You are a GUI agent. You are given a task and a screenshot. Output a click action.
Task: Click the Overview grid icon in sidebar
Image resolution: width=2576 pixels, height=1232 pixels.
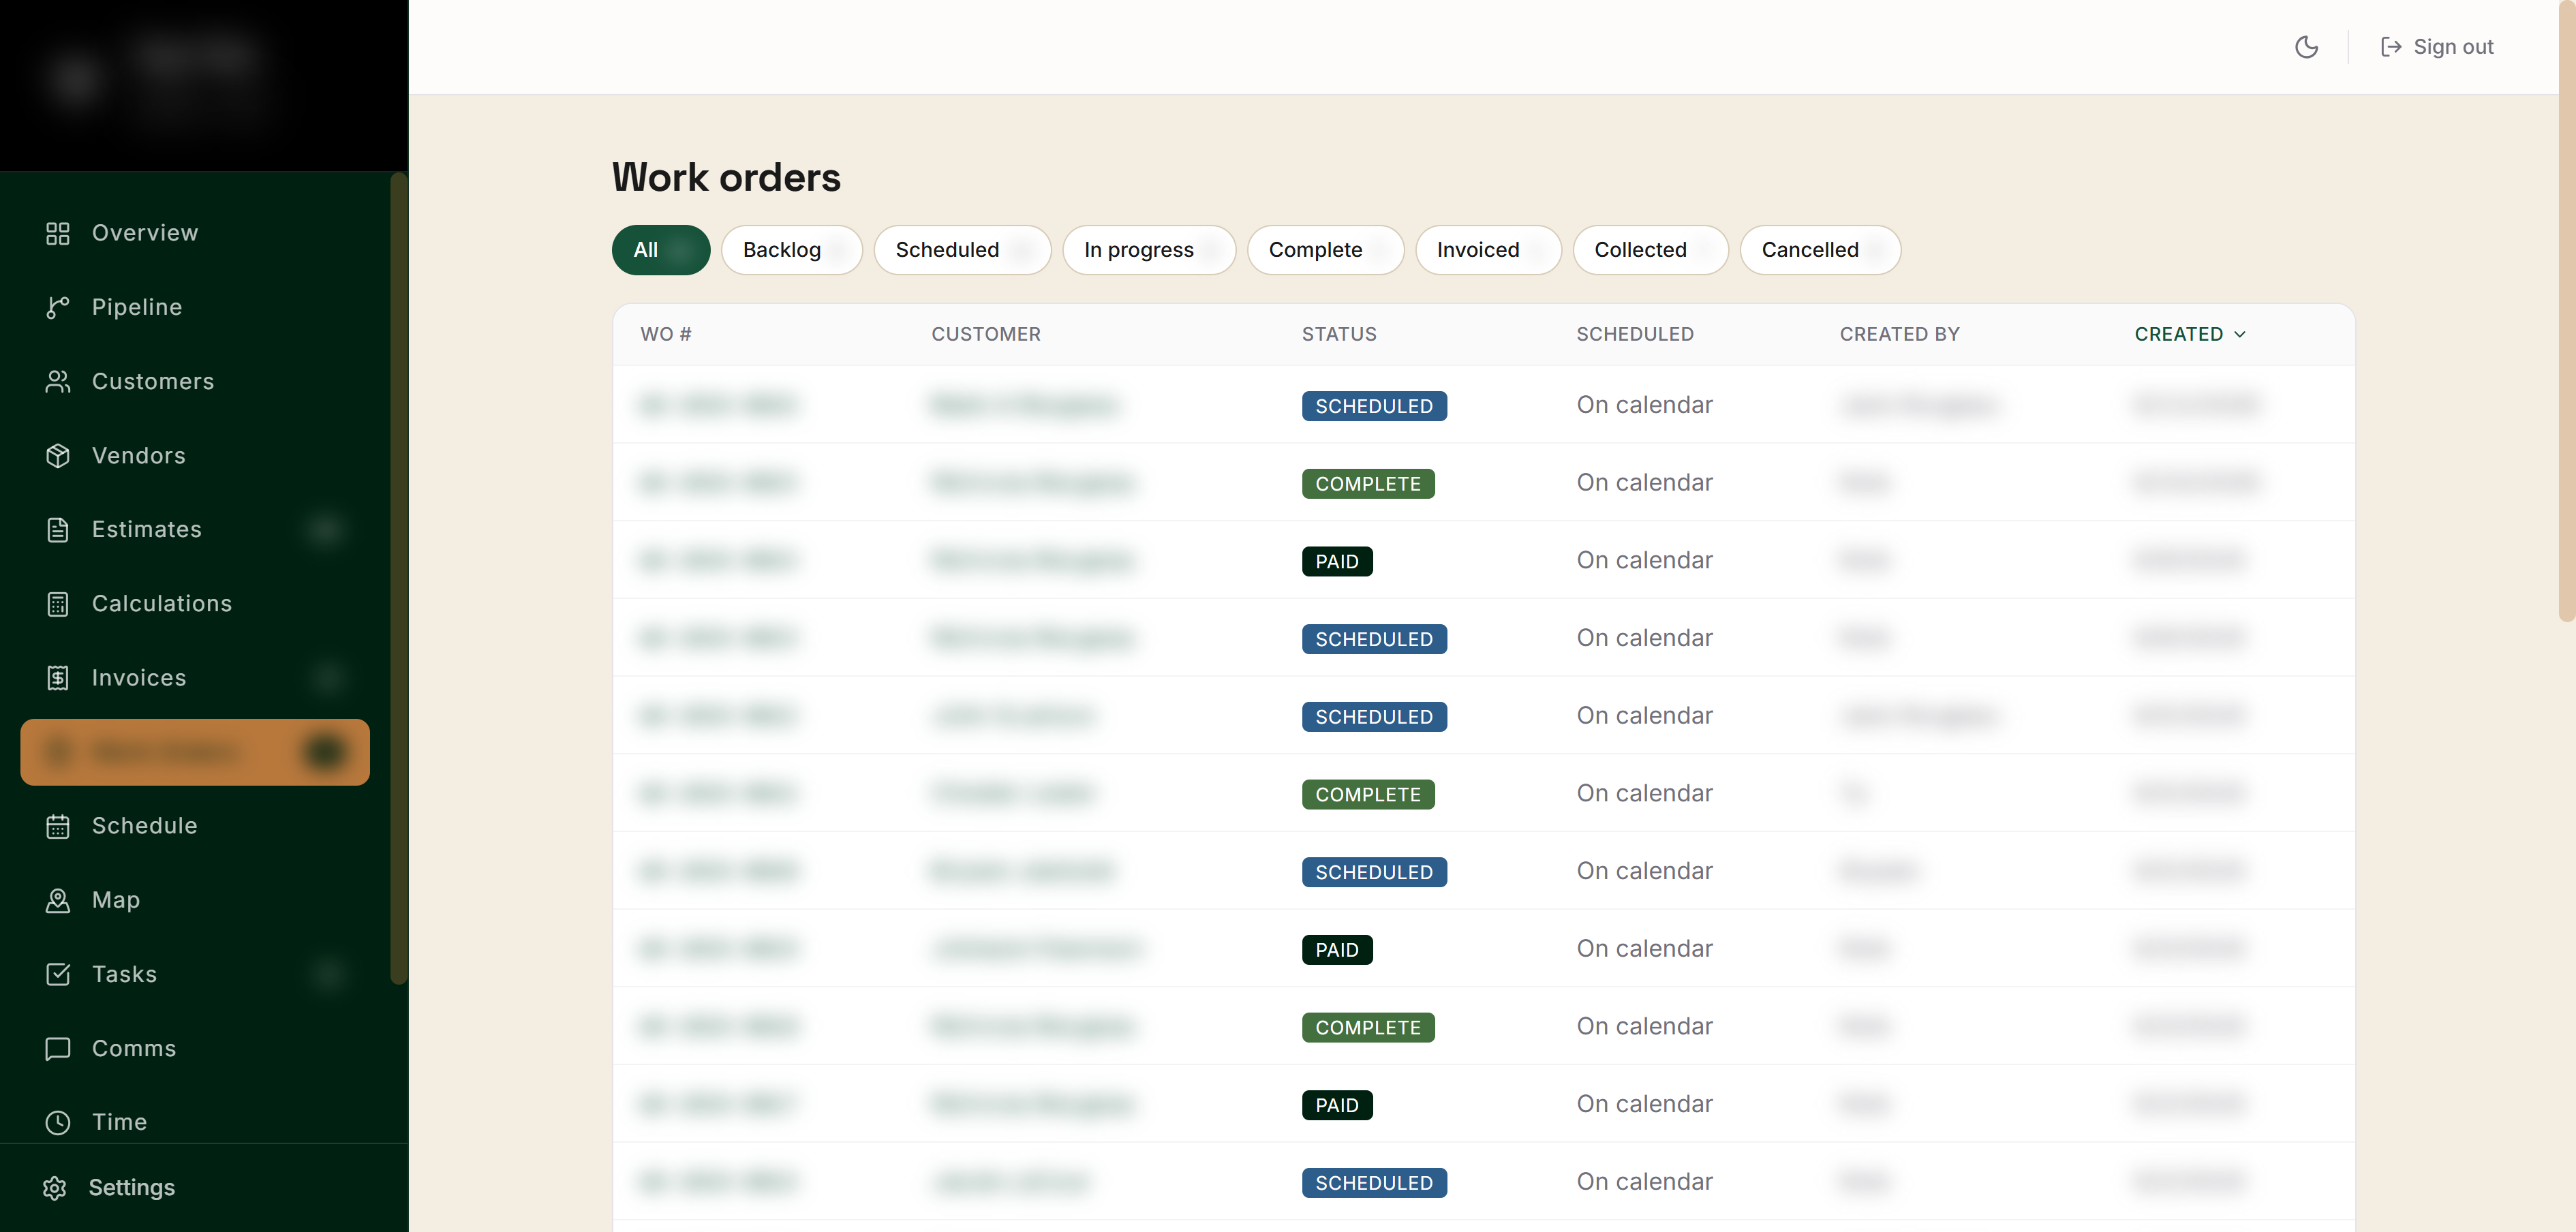click(58, 233)
